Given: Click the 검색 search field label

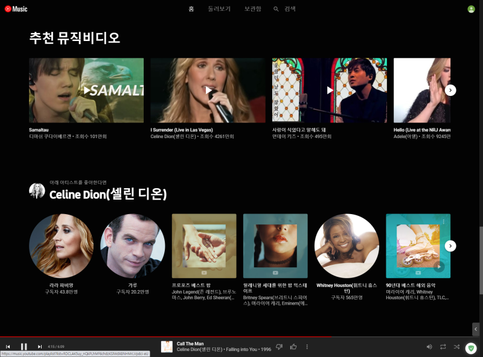Looking at the screenshot, I should [290, 9].
